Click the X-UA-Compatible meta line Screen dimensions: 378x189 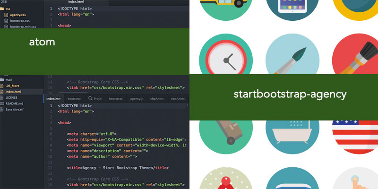(x=127, y=139)
